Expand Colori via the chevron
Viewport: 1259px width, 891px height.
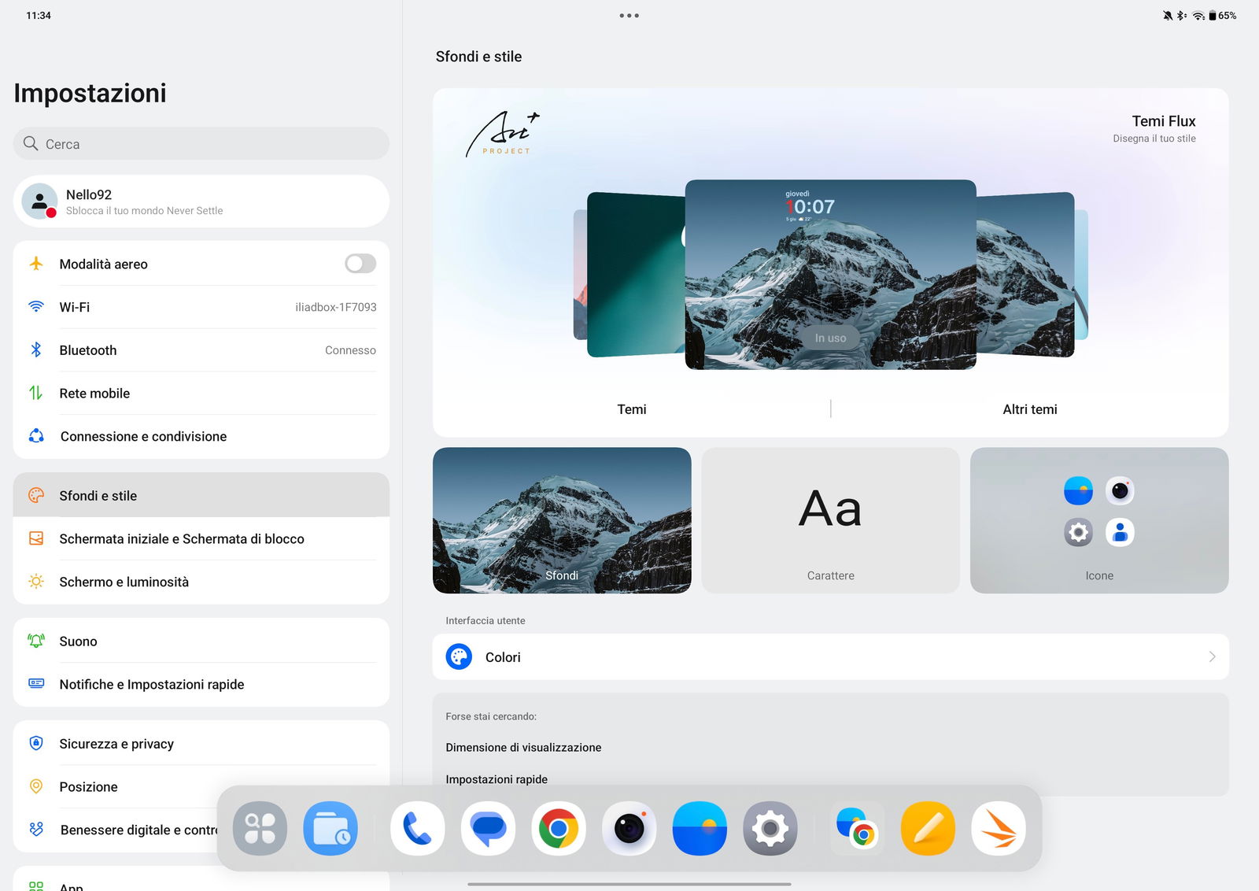(x=1212, y=657)
